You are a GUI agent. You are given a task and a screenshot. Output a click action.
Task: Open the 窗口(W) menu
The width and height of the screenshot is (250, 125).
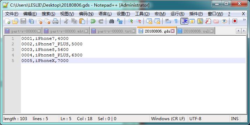[x=215, y=14]
